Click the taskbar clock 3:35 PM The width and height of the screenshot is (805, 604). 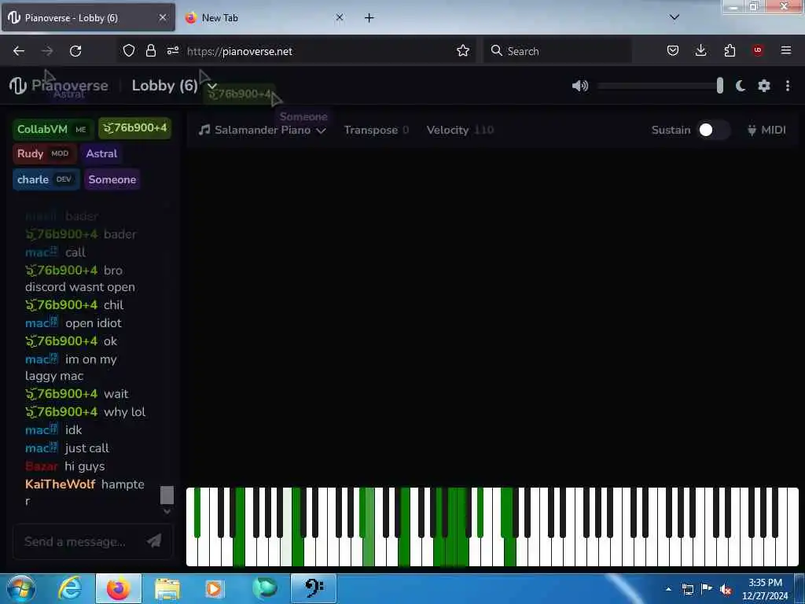pos(765,589)
